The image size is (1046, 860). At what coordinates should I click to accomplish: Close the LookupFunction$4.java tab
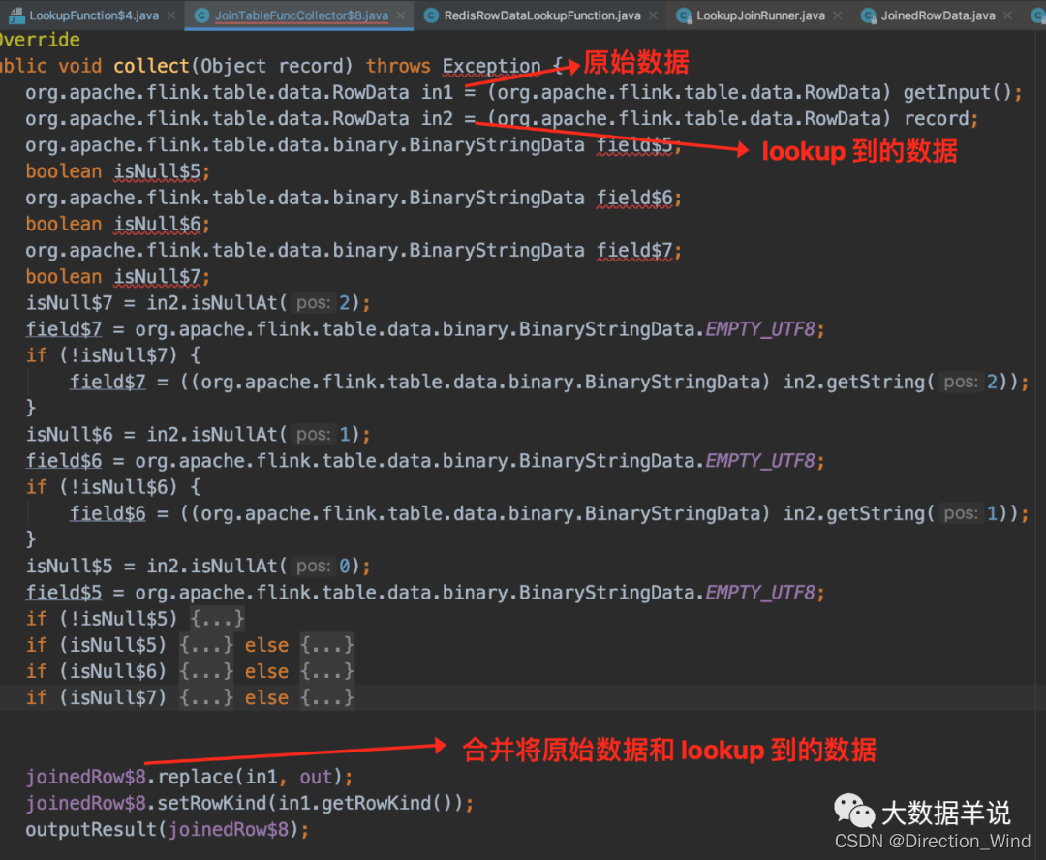coord(169,15)
